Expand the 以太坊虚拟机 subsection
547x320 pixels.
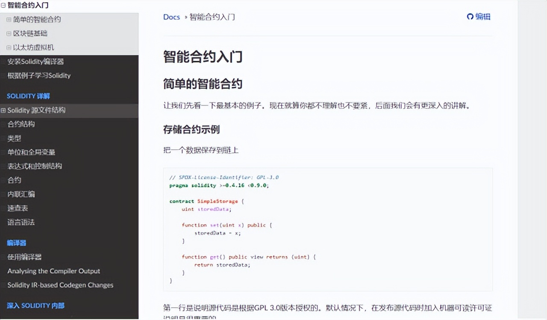click(x=9, y=48)
